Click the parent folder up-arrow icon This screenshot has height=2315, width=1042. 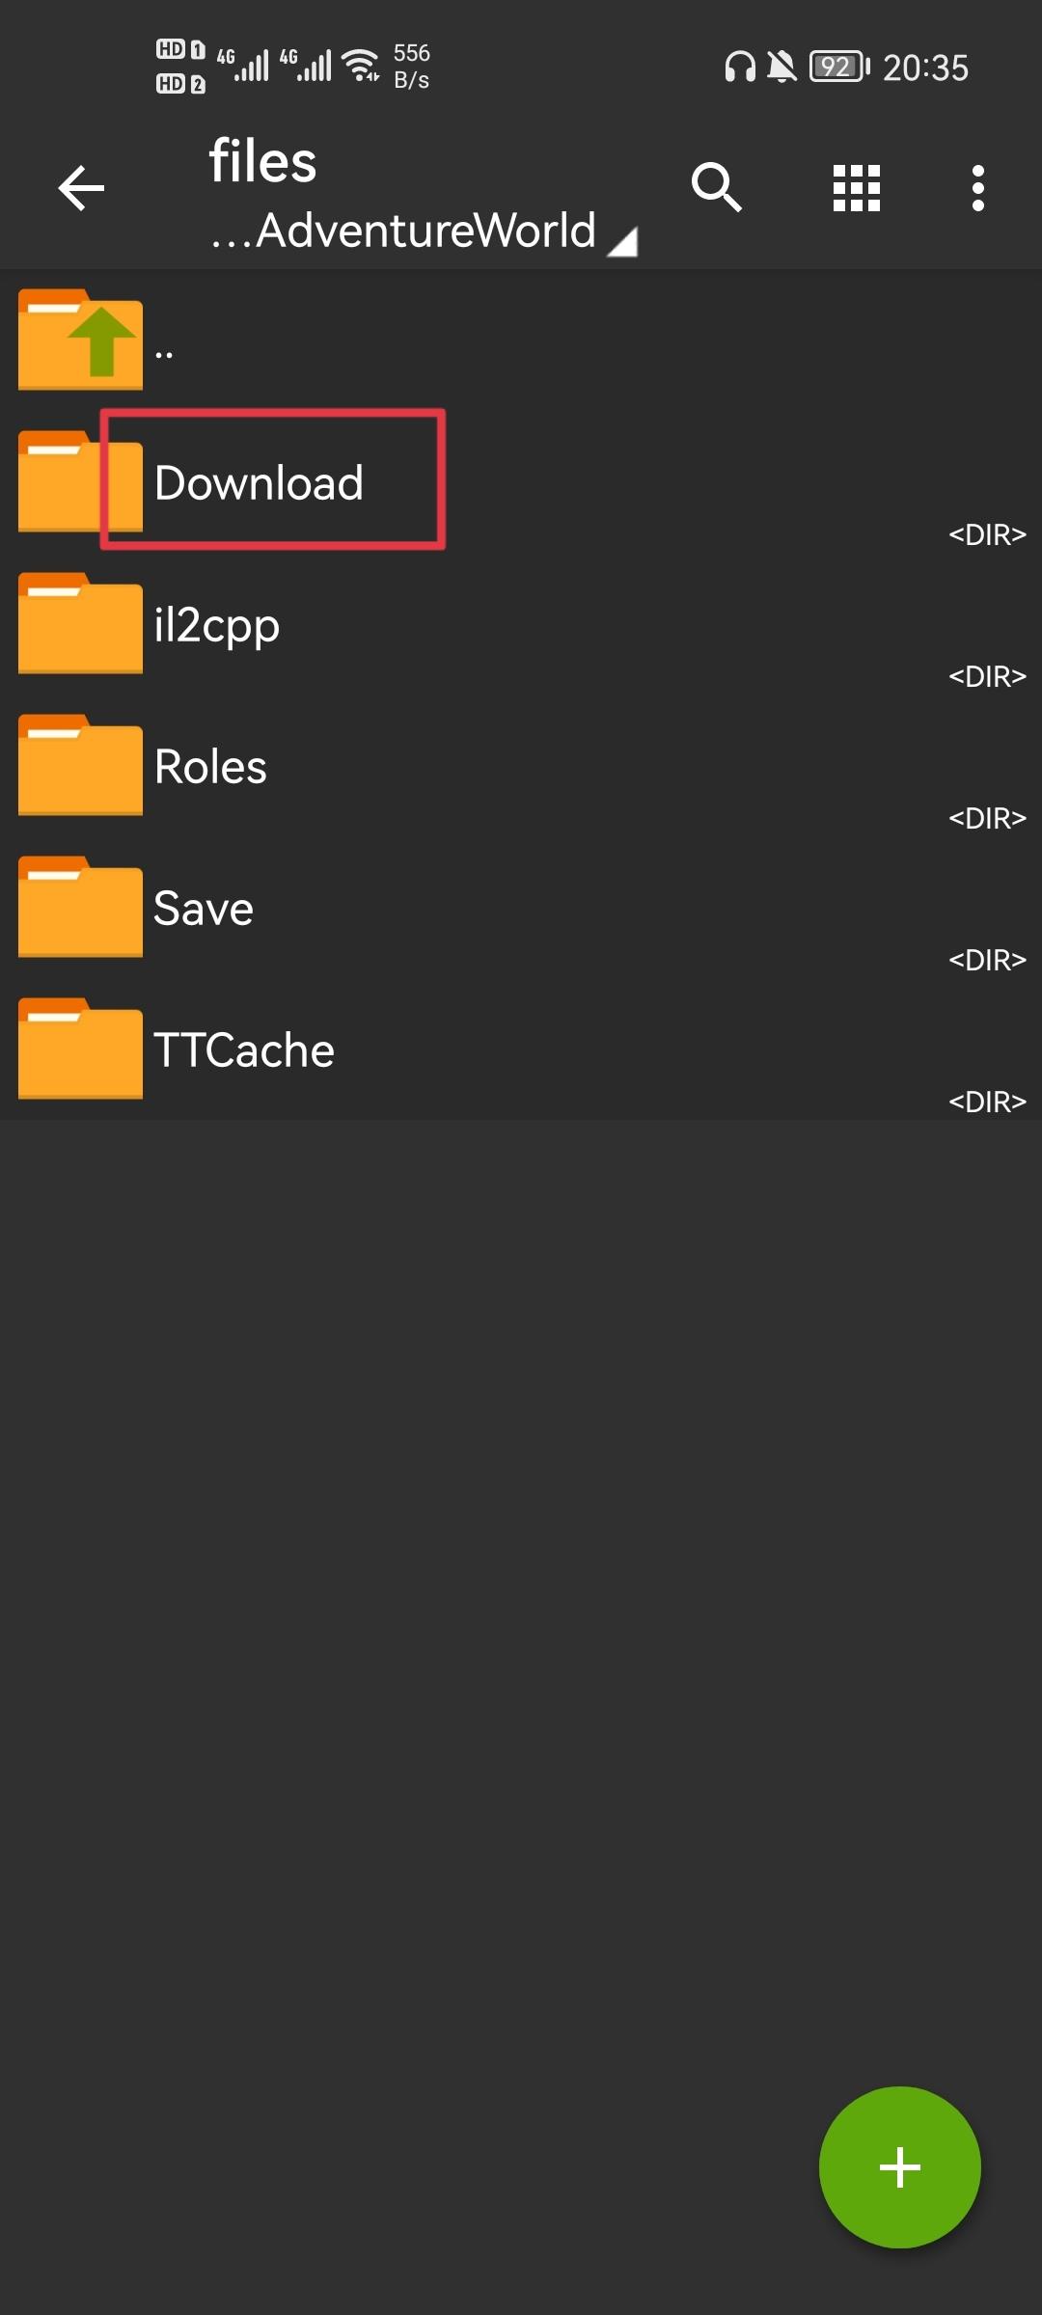pyautogui.click(x=81, y=340)
